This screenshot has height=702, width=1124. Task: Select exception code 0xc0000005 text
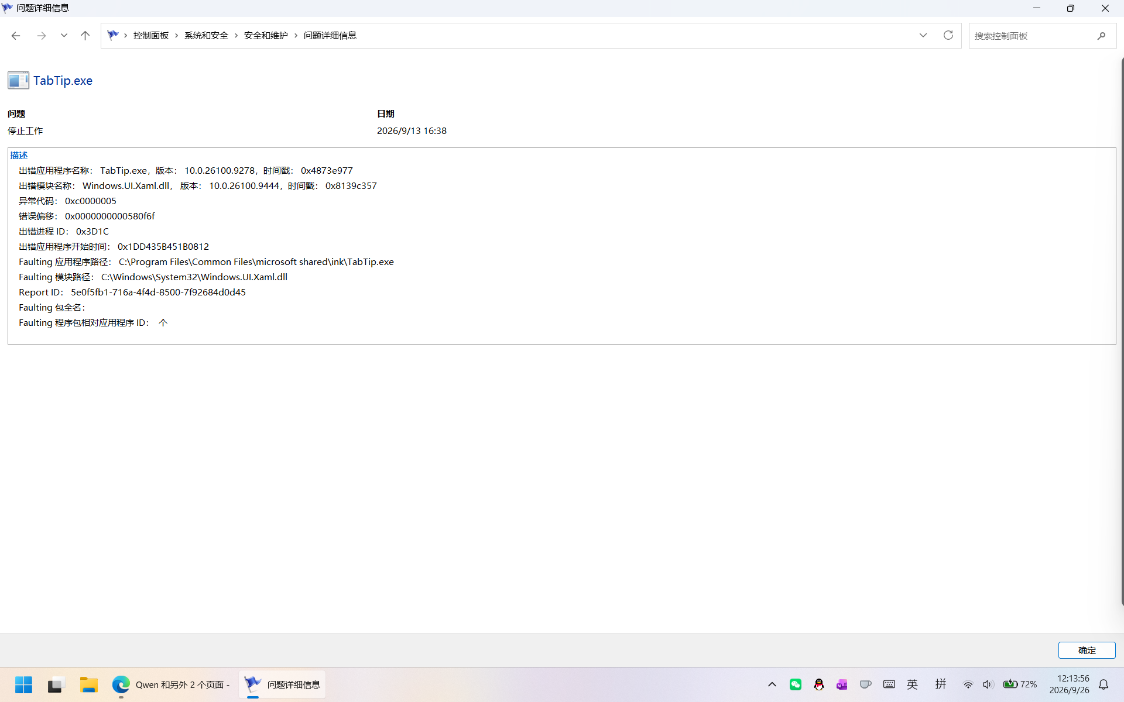(91, 201)
